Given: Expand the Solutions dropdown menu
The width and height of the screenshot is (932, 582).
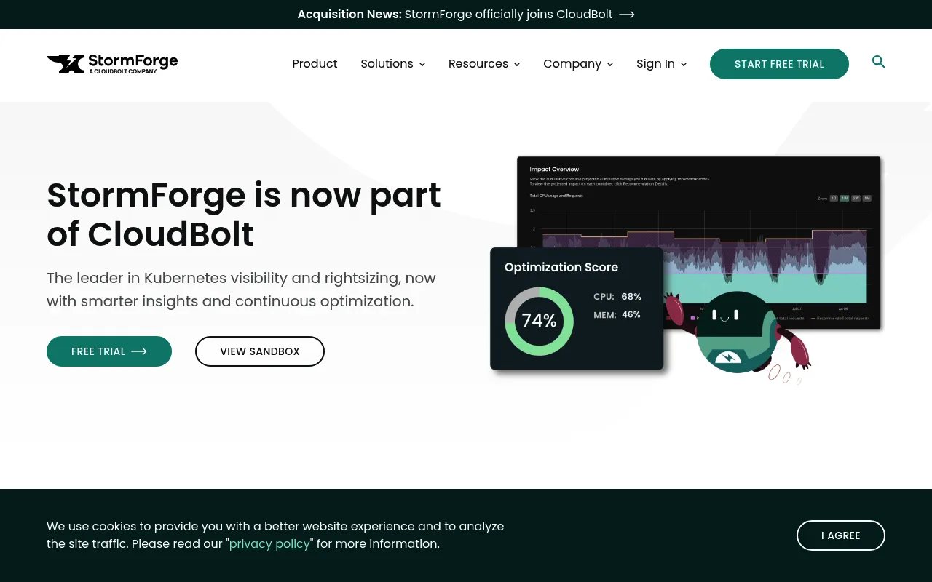Looking at the screenshot, I should pos(393,64).
